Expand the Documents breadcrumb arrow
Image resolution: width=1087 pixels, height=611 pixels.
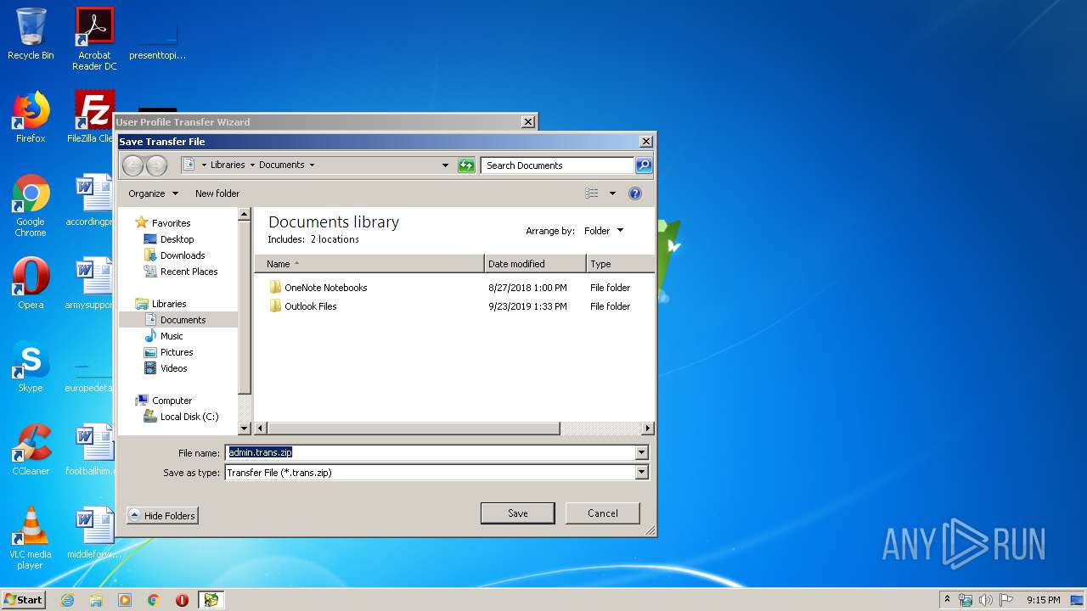312,165
